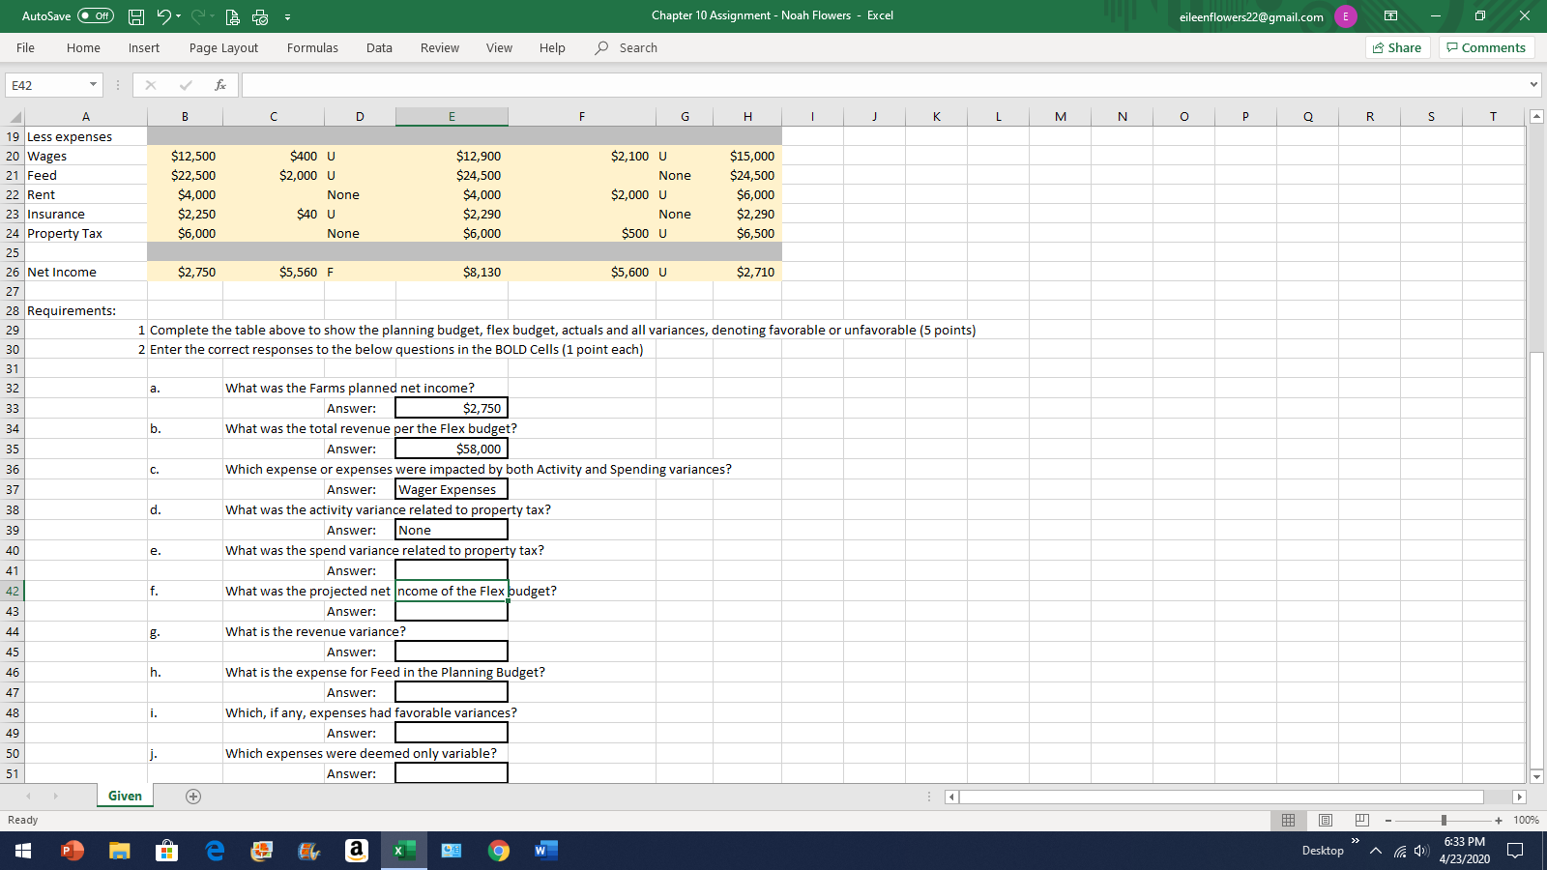
Task: Click the Enter checkmark icon in formula bar
Action: click(186, 85)
